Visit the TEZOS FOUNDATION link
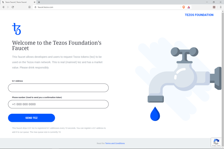 199,15
